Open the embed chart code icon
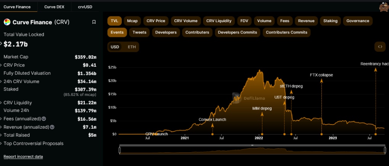 (x=380, y=47)
